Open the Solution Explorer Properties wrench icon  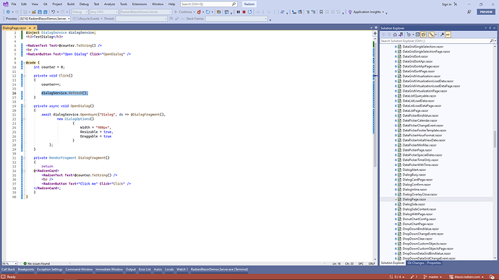[x=442, y=35]
